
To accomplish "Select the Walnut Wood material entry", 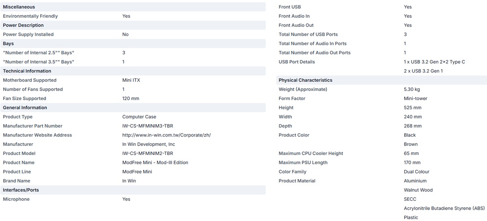I will [418, 190].
